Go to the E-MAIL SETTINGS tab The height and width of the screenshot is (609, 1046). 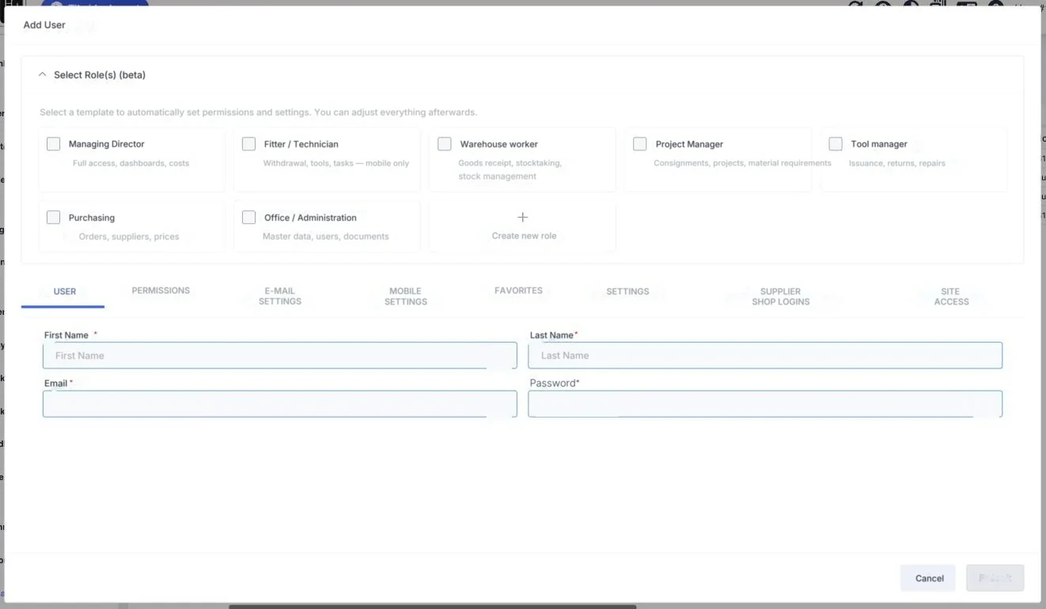click(280, 297)
